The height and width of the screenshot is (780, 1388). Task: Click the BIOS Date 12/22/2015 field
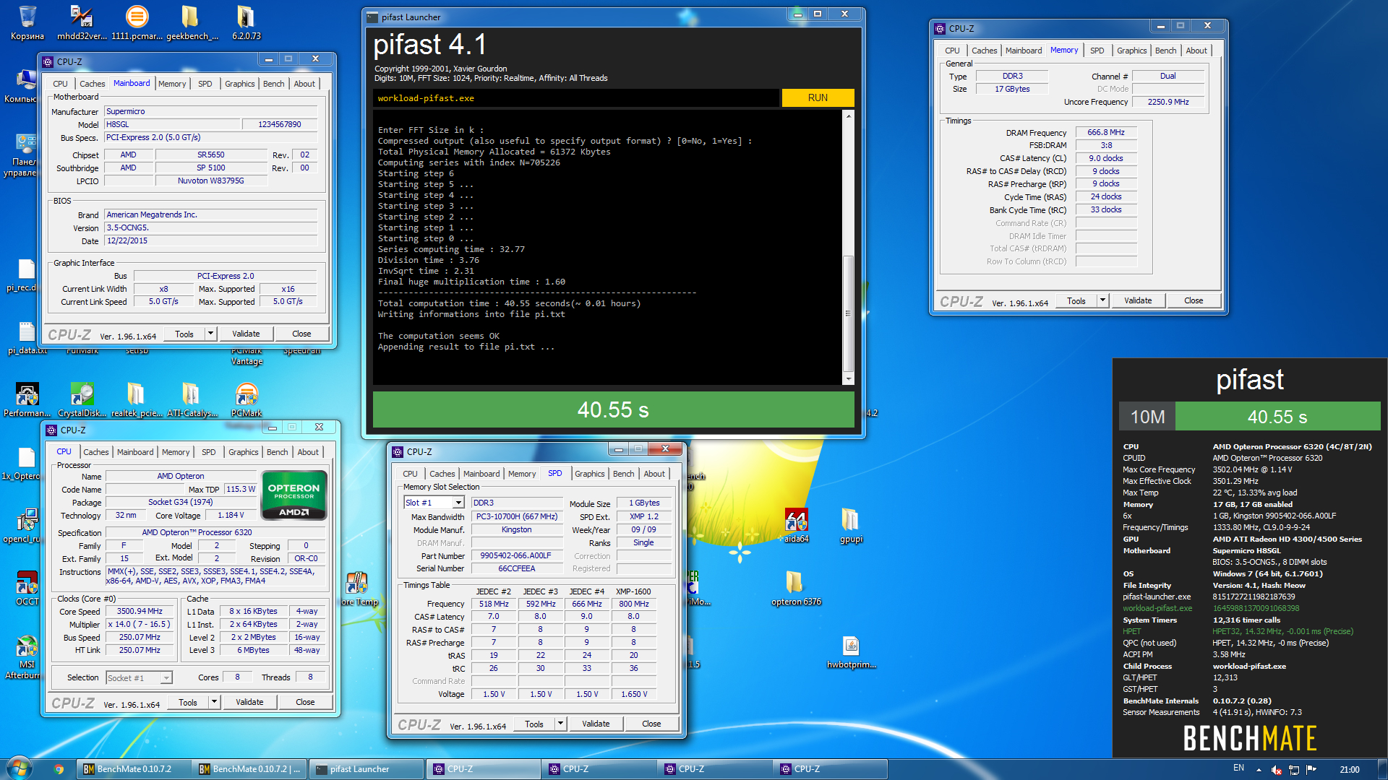click(211, 241)
